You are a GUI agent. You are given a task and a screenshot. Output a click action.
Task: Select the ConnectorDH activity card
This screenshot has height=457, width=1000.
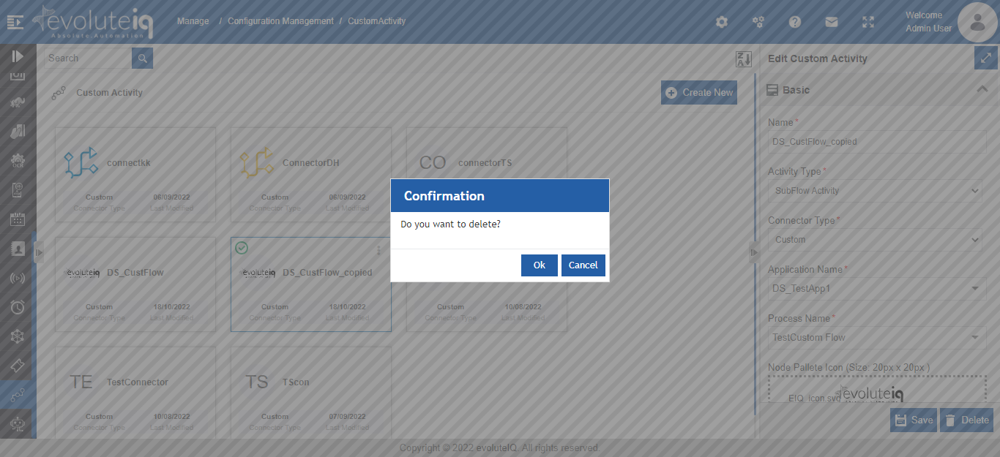point(311,175)
